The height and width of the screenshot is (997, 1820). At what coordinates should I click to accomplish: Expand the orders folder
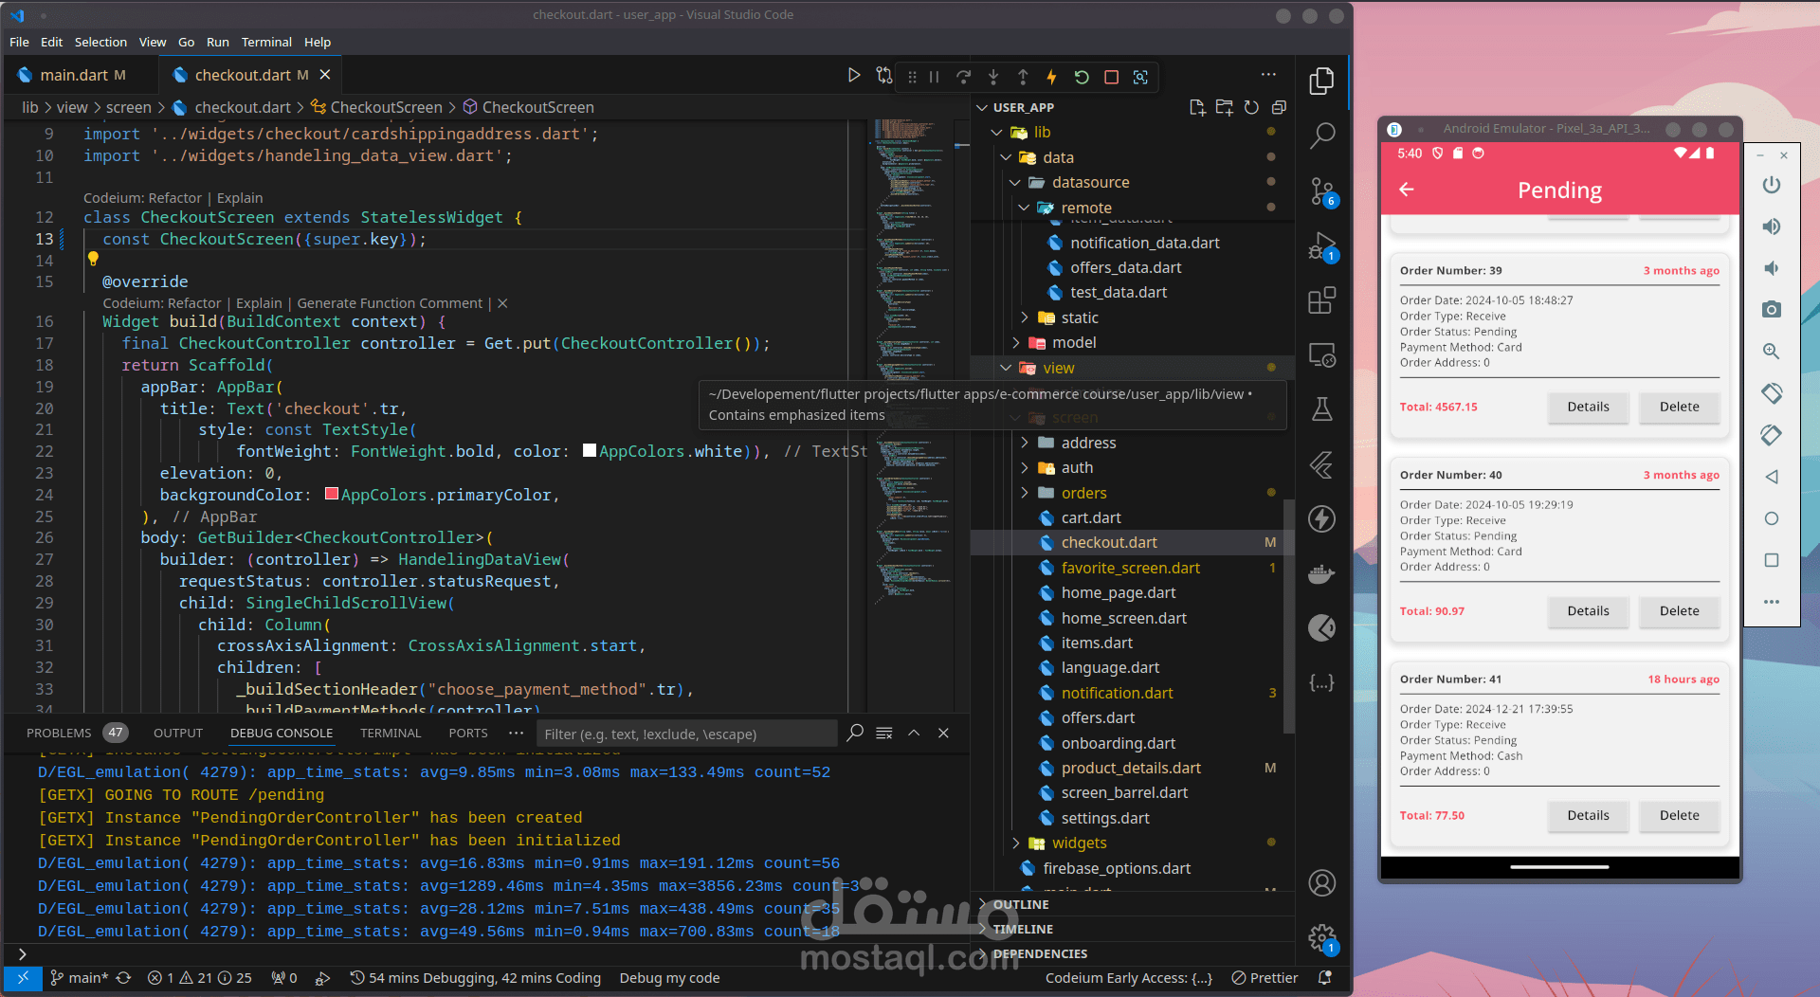pyautogui.click(x=1025, y=493)
